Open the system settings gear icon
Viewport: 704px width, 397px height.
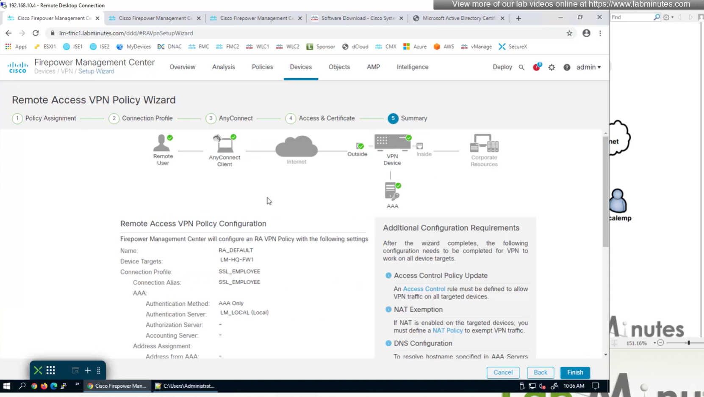click(552, 67)
